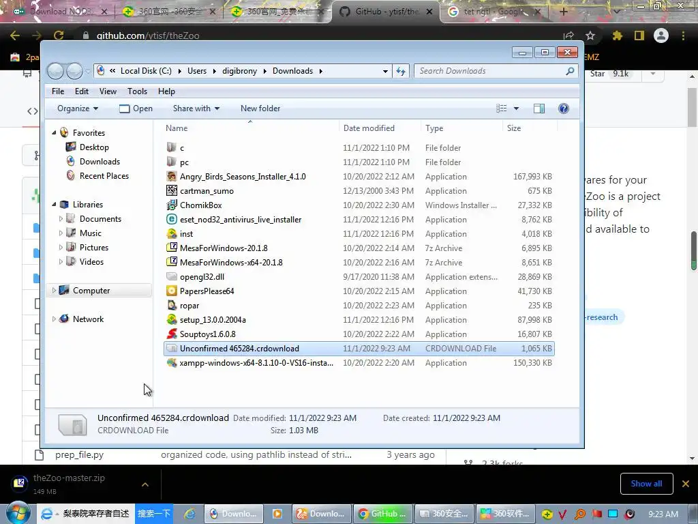Select the ropar application icon
The height and width of the screenshot is (524, 698).
click(171, 305)
